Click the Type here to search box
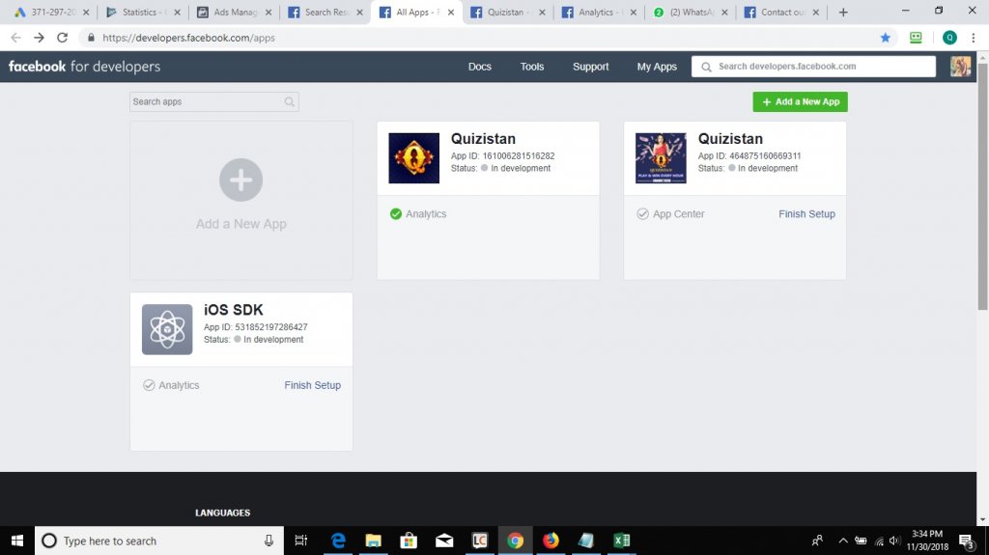The width and height of the screenshot is (989, 555). coord(159,541)
